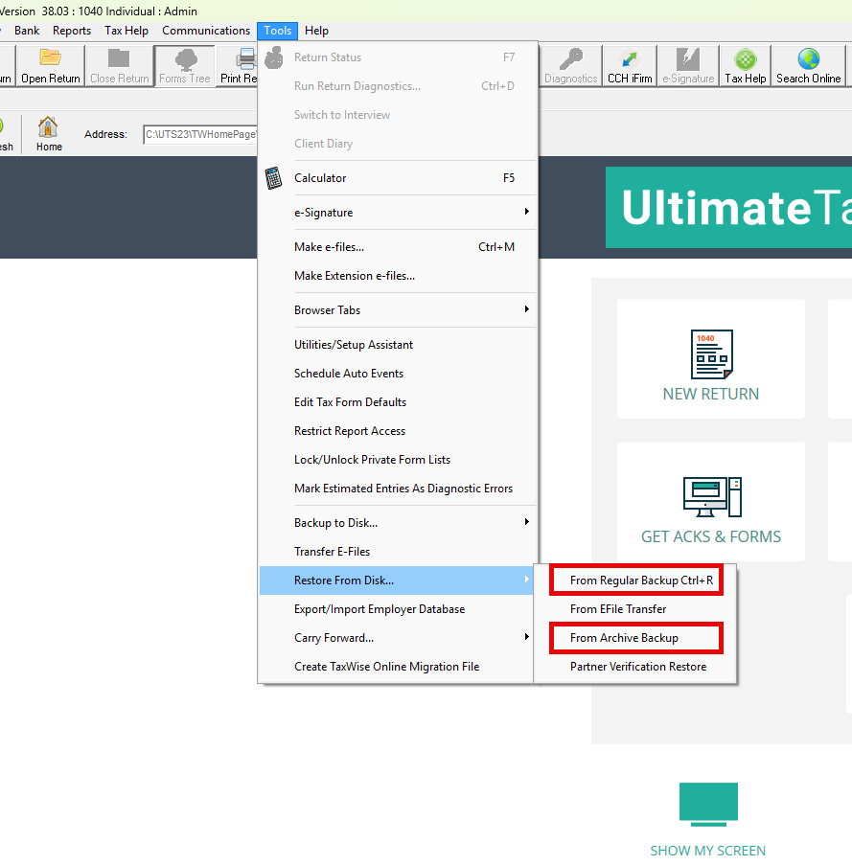Click the SHOW MY SCREEN monitor icon
The height and width of the screenshot is (865, 852).
pyautogui.click(x=708, y=805)
